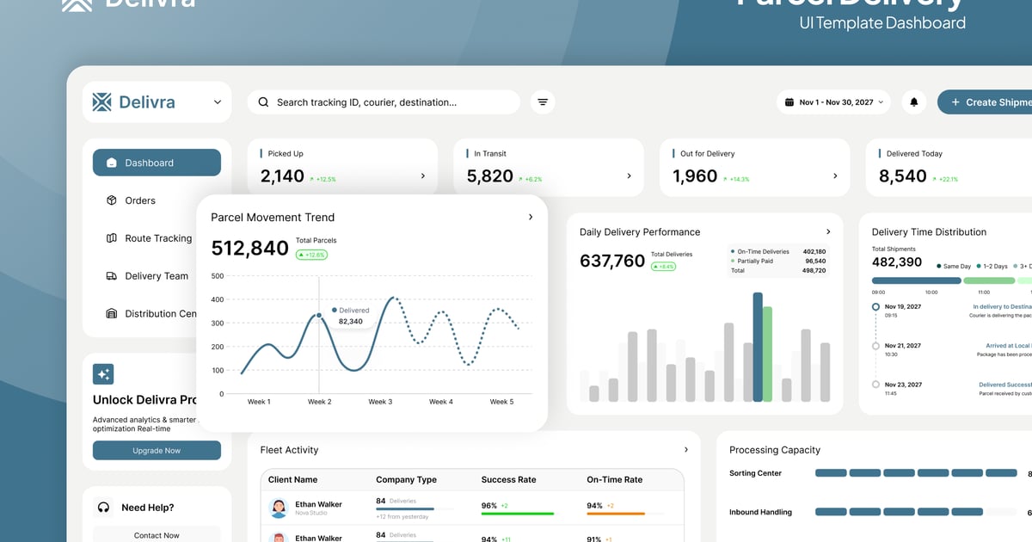This screenshot has width=1032, height=542.
Task: Click the green 1-2 Days distribution segment
Action: tap(989, 280)
